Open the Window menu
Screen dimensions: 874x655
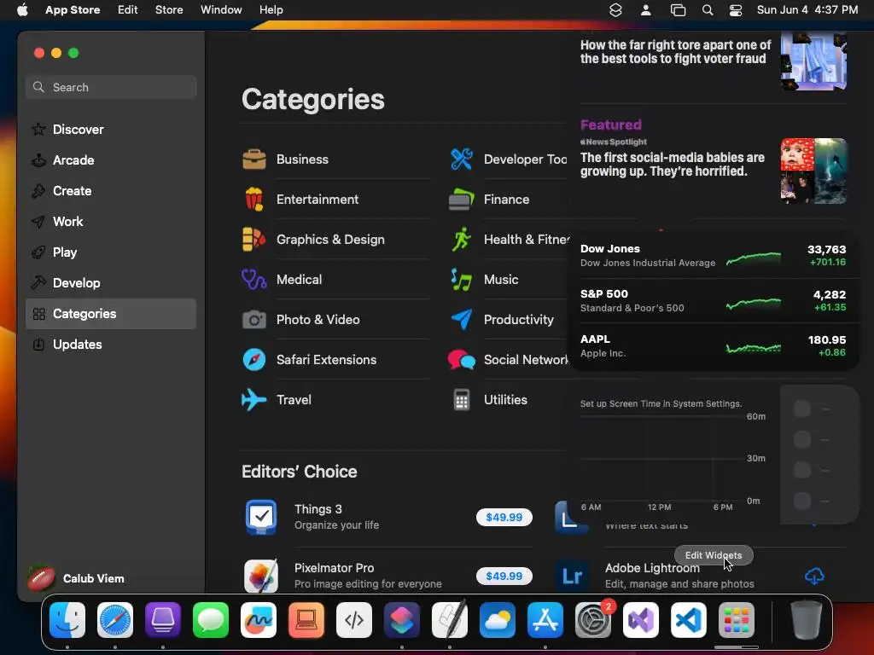click(221, 10)
